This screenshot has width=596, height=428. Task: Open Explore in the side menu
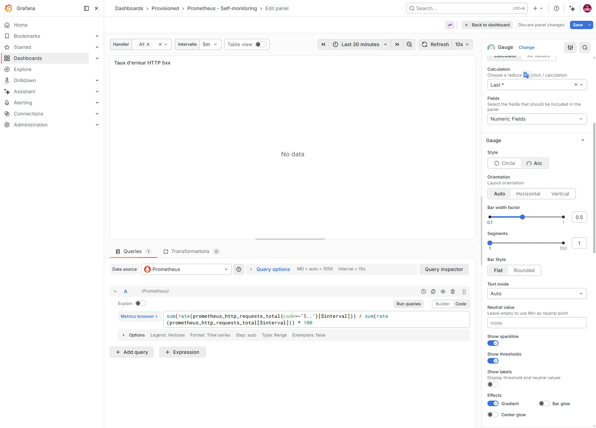[23, 69]
